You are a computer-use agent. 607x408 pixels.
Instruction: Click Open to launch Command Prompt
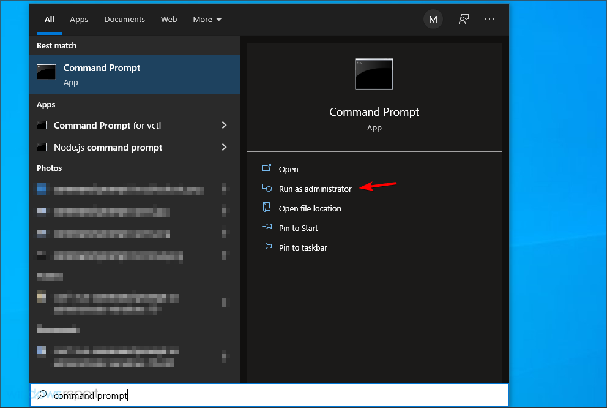pyautogui.click(x=288, y=169)
